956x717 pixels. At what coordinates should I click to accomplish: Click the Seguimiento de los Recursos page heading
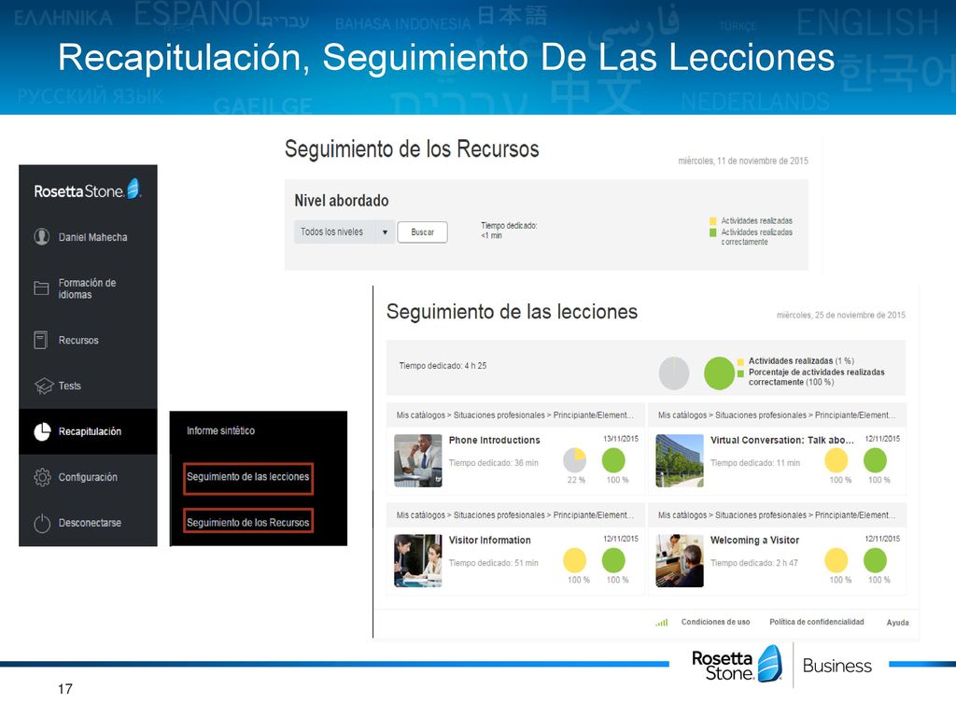(412, 149)
